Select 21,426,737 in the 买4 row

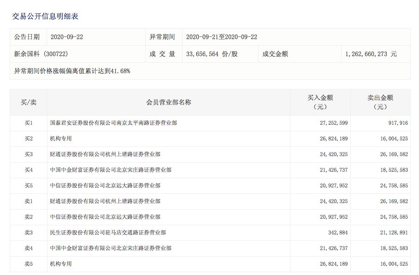coord(334,170)
